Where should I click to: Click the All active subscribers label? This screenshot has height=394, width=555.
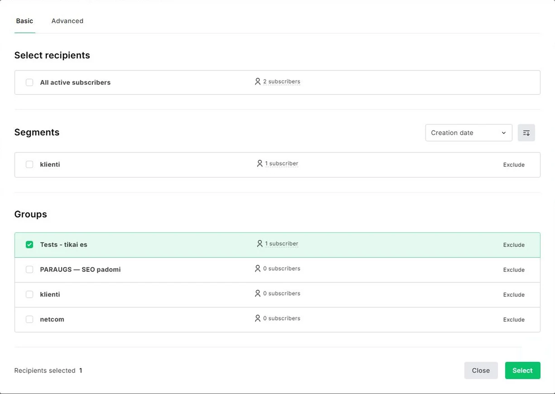click(75, 82)
